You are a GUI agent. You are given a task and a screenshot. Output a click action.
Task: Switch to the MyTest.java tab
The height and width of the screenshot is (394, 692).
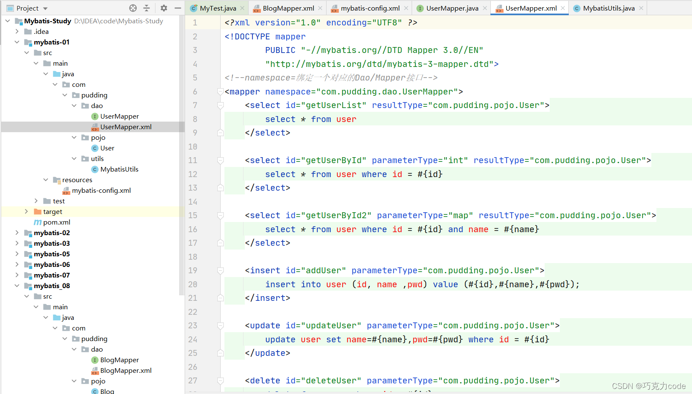pyautogui.click(x=217, y=8)
